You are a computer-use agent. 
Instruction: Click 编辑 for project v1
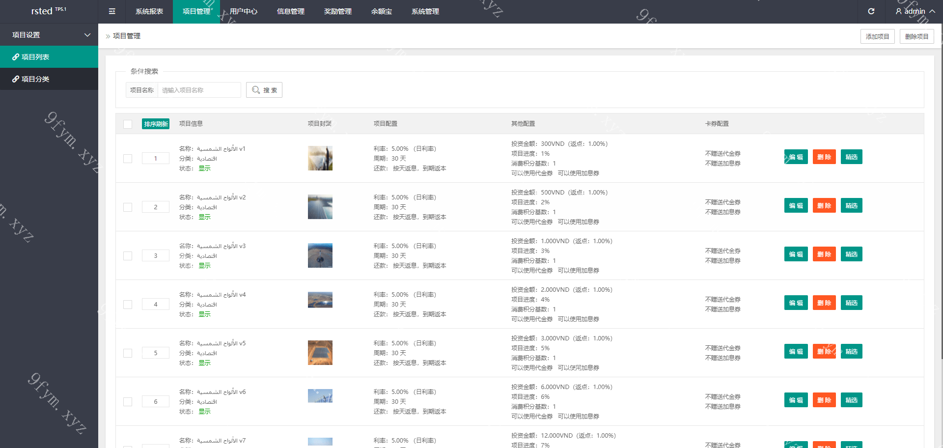click(796, 157)
